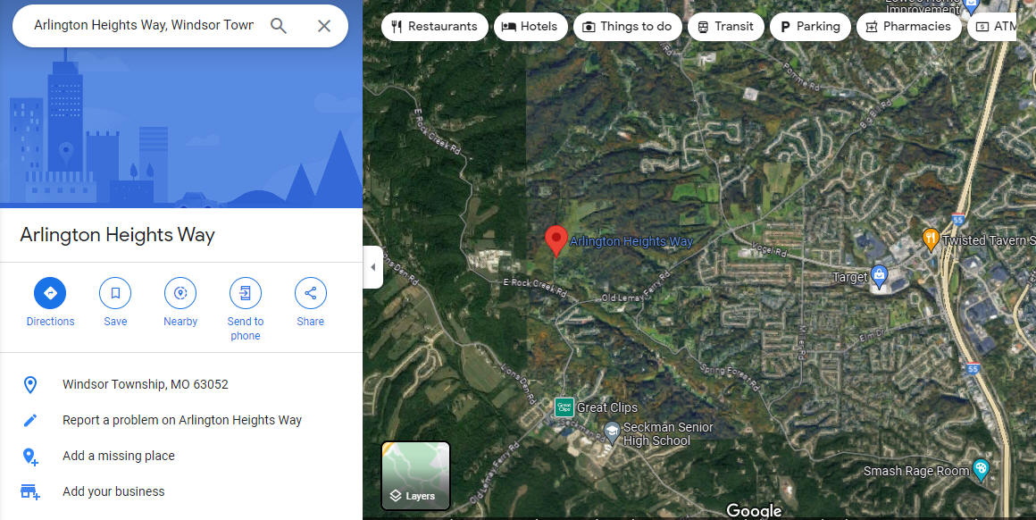This screenshot has height=520, width=1036.
Task: Click the red map pin marker
Action: (x=556, y=240)
